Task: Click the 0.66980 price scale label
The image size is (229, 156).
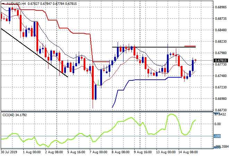Action: 221,99
